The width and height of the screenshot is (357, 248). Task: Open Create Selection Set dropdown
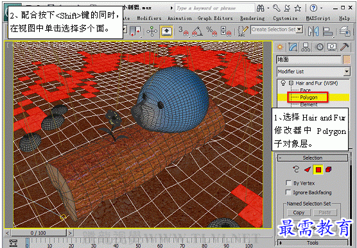point(277,29)
